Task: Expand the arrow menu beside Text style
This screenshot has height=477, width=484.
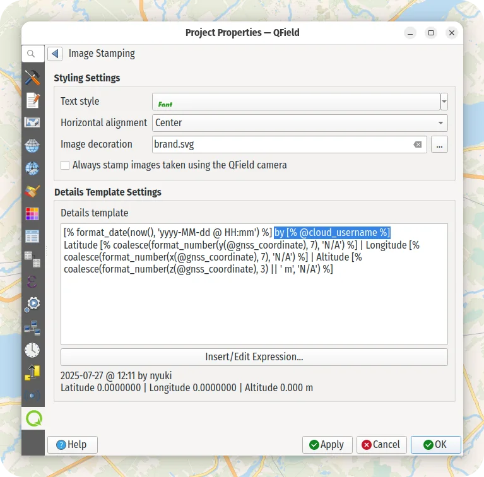Action: pos(444,102)
